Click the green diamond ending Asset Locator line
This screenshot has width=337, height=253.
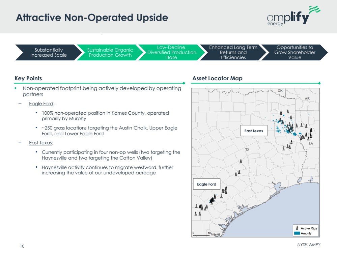319,83
